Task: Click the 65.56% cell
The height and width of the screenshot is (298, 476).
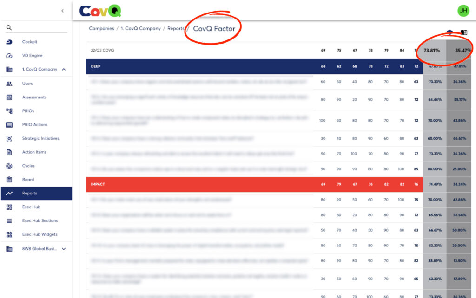Action: [435, 215]
